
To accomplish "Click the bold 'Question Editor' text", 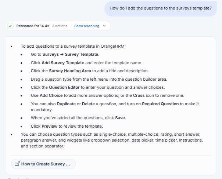I will pyautogui.click(x=64, y=87).
